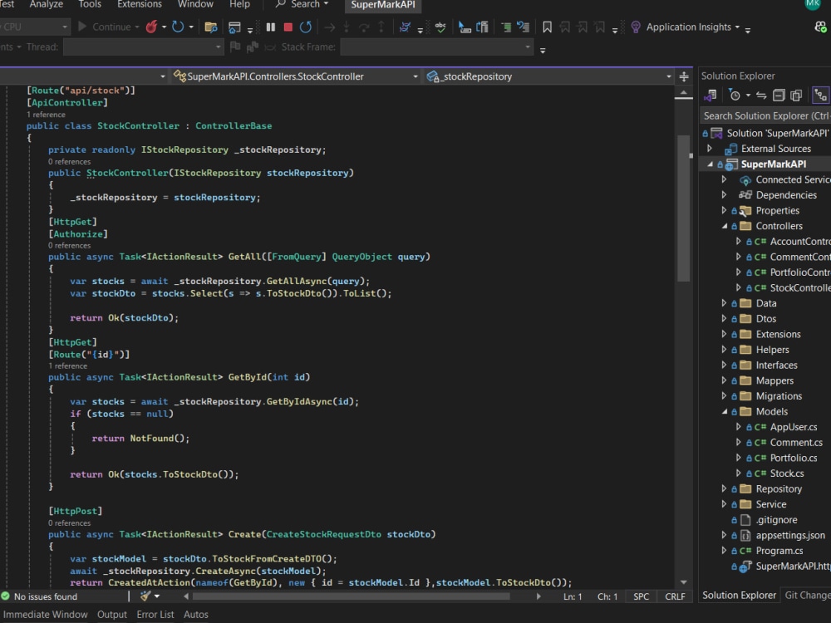This screenshot has height=623, width=831.
Task: Click the Application Insights lightbulb icon
Action: [636, 27]
